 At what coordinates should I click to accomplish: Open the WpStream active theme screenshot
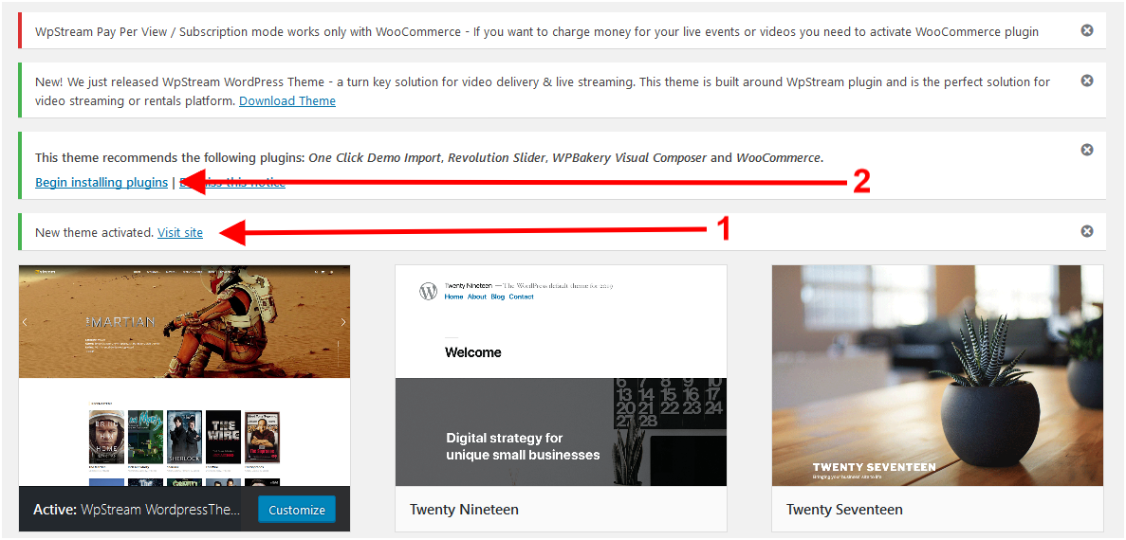pos(185,376)
